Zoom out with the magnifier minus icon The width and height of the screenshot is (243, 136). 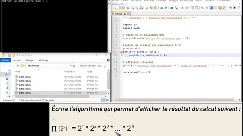pos(186,8)
